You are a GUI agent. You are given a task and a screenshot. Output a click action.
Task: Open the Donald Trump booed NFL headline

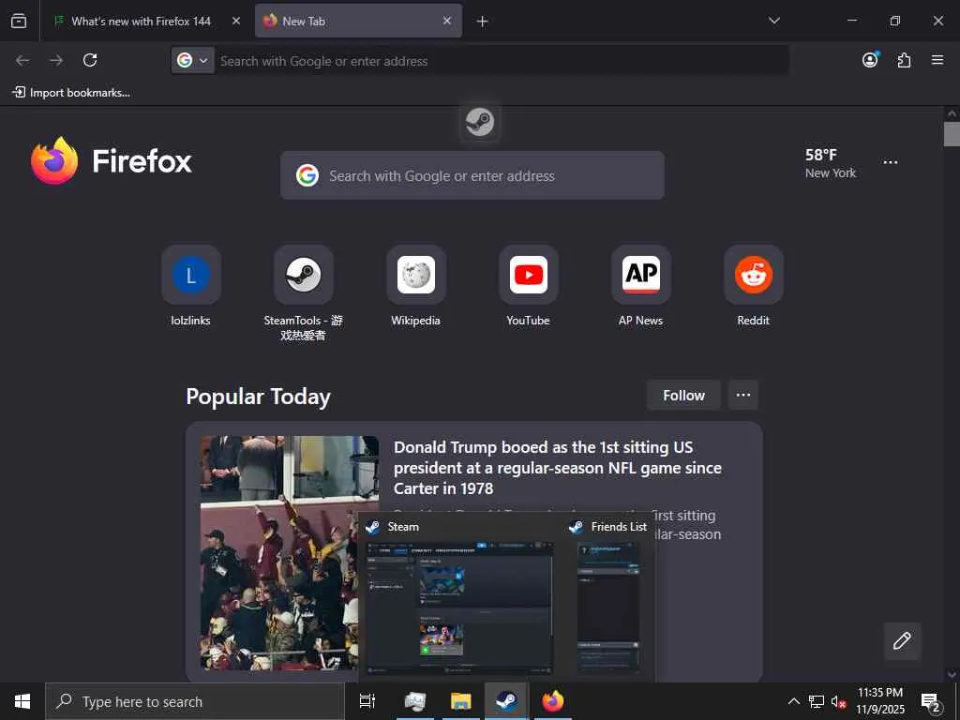(558, 468)
